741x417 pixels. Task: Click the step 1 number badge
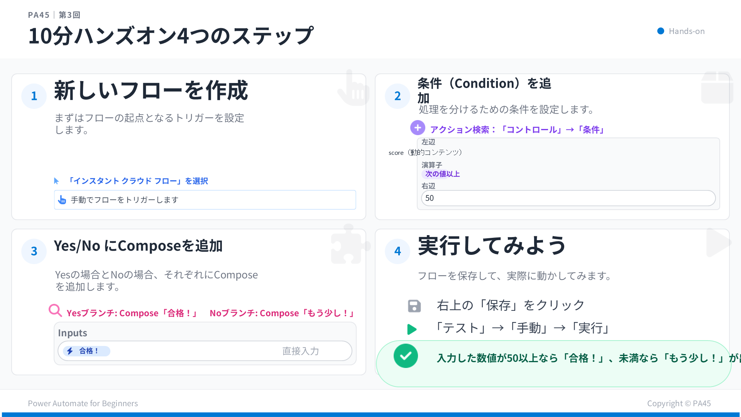click(x=34, y=96)
